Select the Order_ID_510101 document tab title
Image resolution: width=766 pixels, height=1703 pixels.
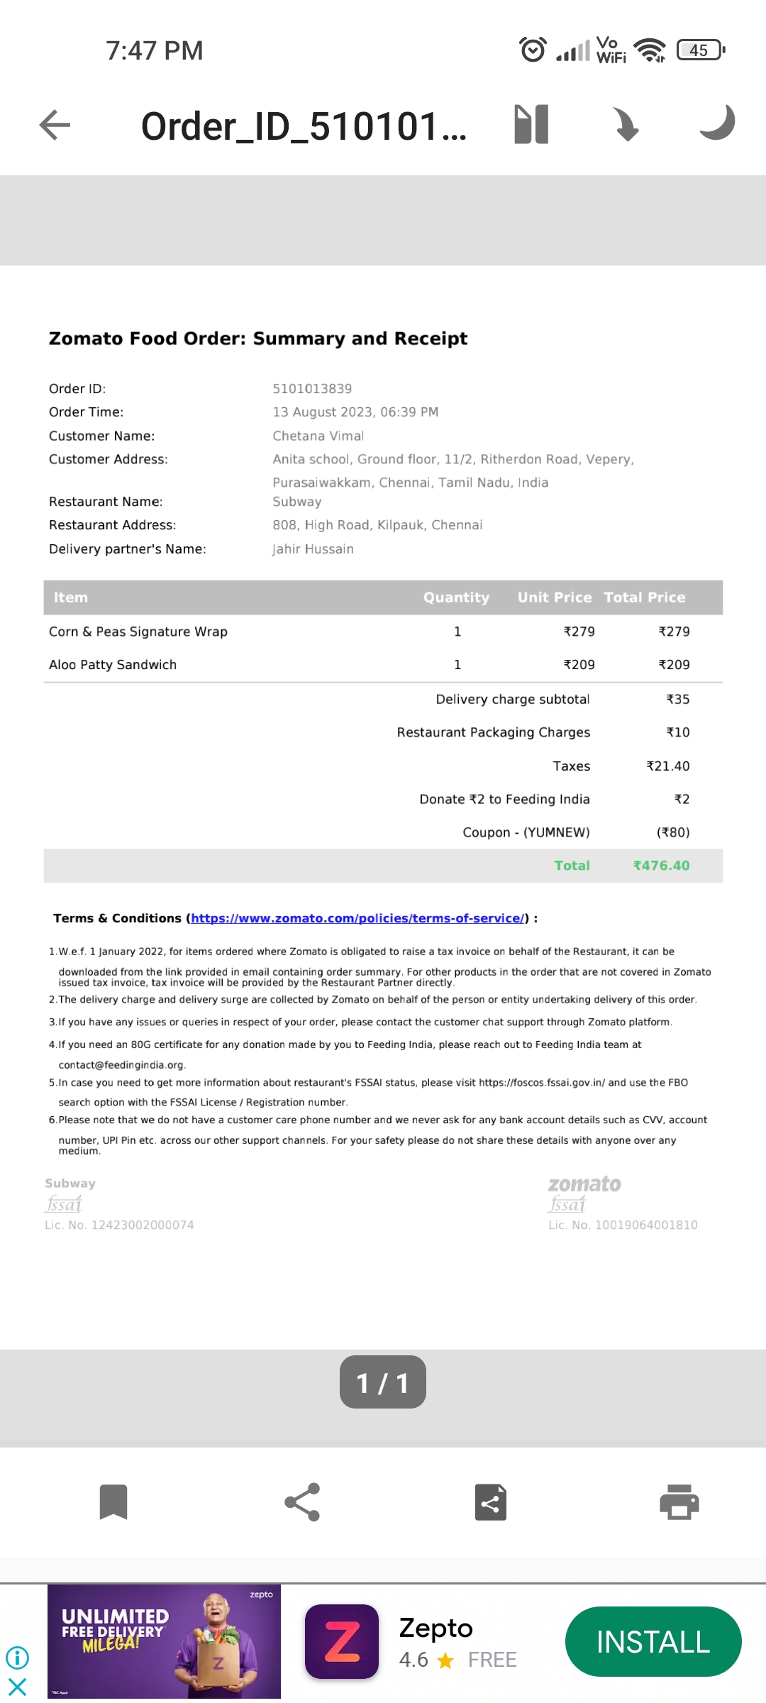click(304, 123)
